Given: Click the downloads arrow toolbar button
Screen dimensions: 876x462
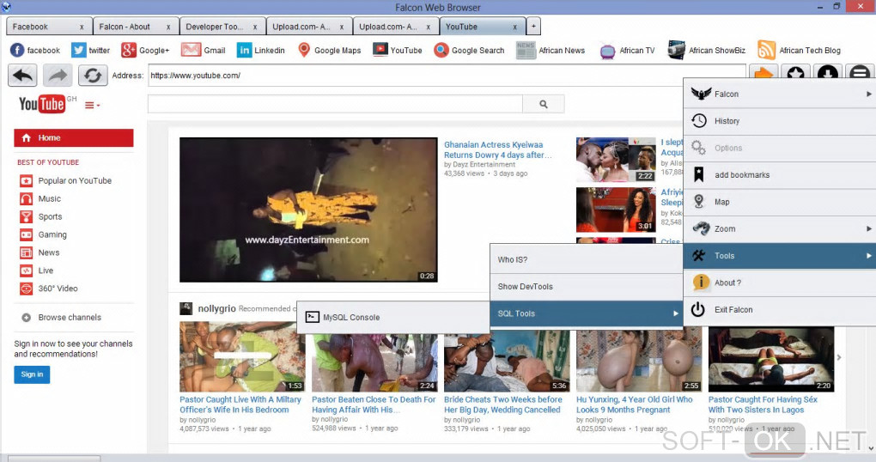Looking at the screenshot, I should [x=828, y=73].
